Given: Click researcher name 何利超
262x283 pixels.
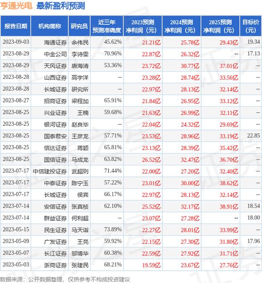Looking at the screenshot, I should [80, 219].
